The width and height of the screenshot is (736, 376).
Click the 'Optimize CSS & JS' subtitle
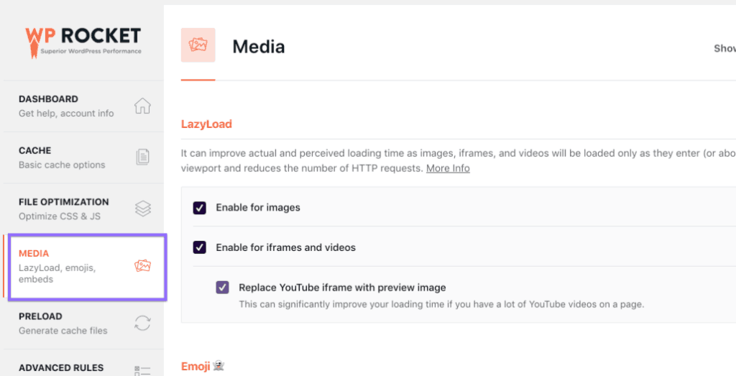pyautogui.click(x=60, y=216)
